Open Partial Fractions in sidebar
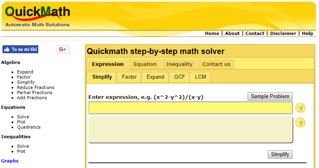Viewport: 319px width, 168px height. pyautogui.click(x=35, y=92)
